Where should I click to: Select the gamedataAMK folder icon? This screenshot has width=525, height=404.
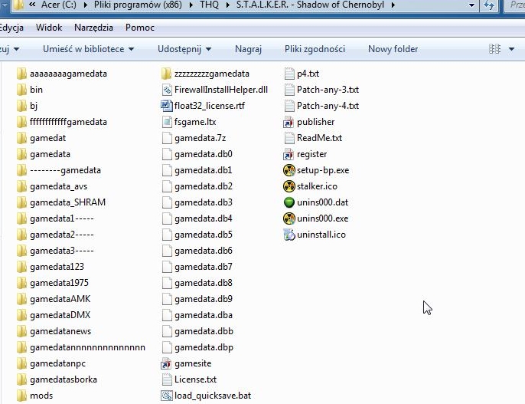point(21,299)
